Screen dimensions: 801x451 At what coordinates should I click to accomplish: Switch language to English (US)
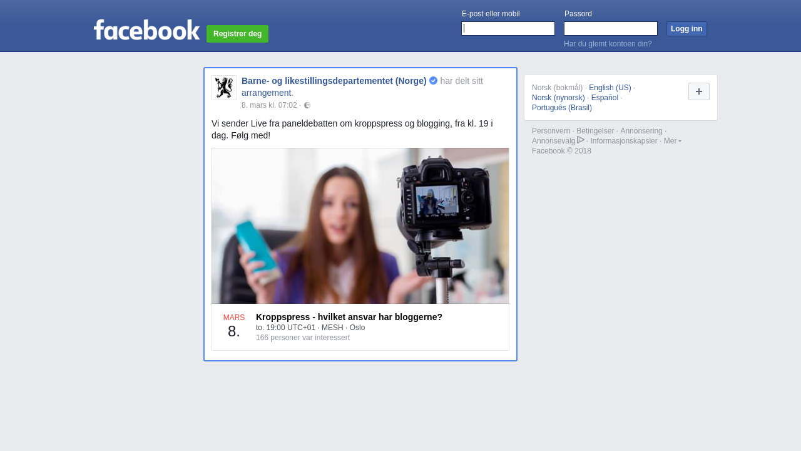pyautogui.click(x=610, y=88)
